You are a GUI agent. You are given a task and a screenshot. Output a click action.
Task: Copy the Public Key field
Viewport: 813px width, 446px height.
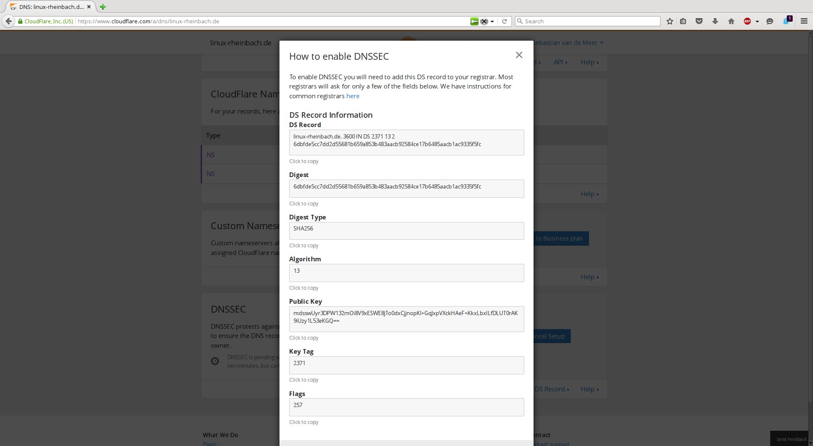point(406,319)
